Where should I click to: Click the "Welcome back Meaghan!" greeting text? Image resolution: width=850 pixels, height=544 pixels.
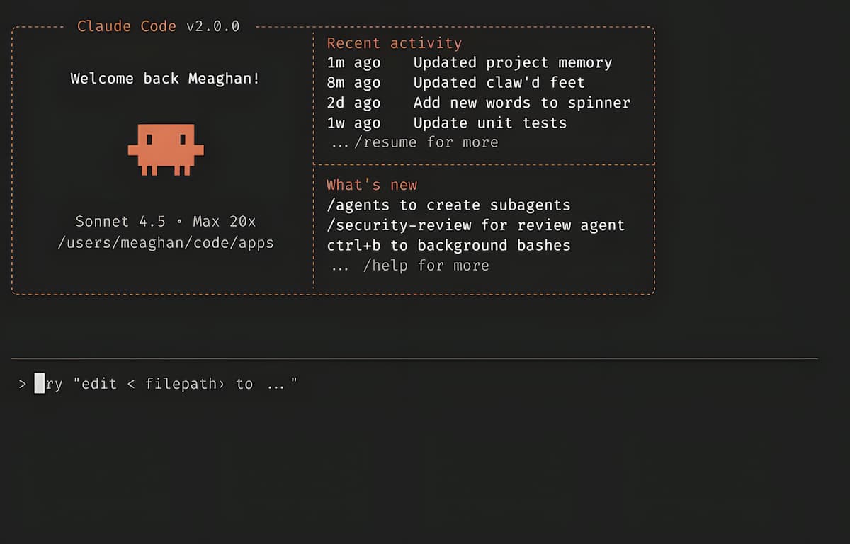pyautogui.click(x=165, y=79)
